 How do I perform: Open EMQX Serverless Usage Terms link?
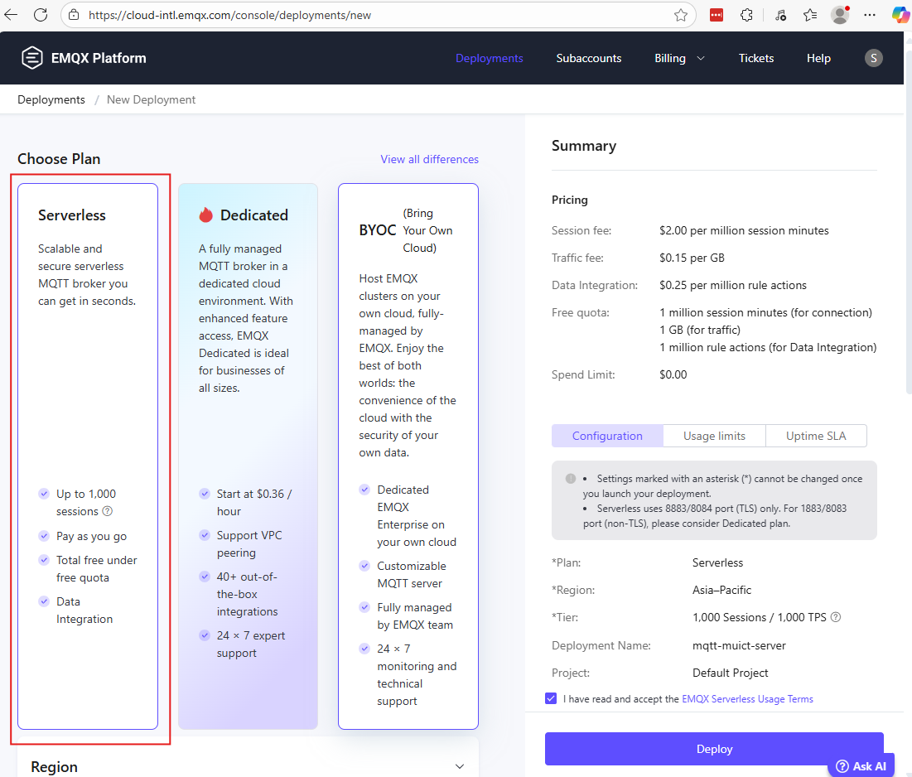tap(747, 699)
